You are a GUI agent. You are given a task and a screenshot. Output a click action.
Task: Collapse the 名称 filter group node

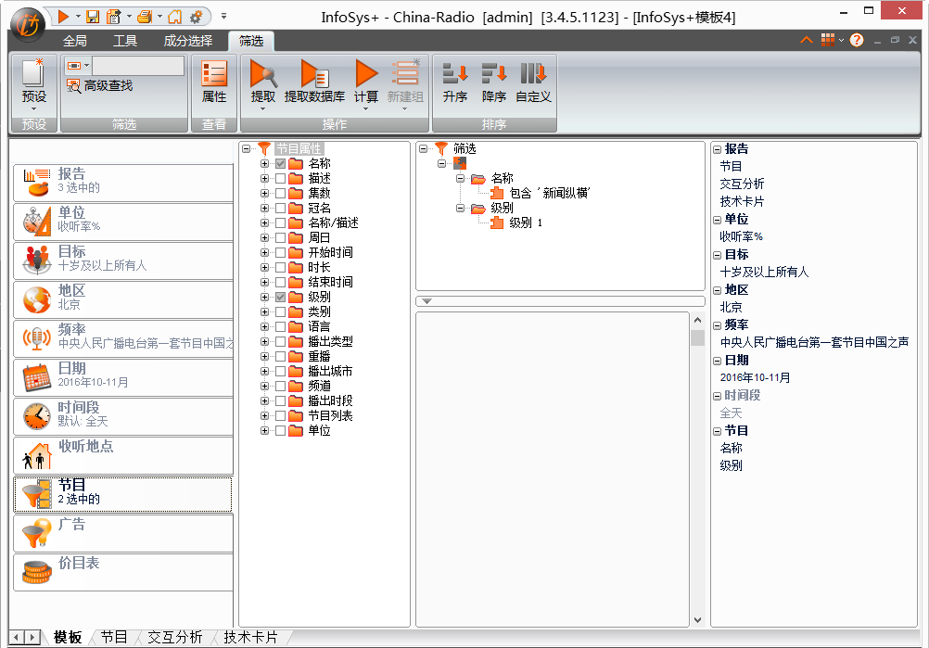coord(460,178)
